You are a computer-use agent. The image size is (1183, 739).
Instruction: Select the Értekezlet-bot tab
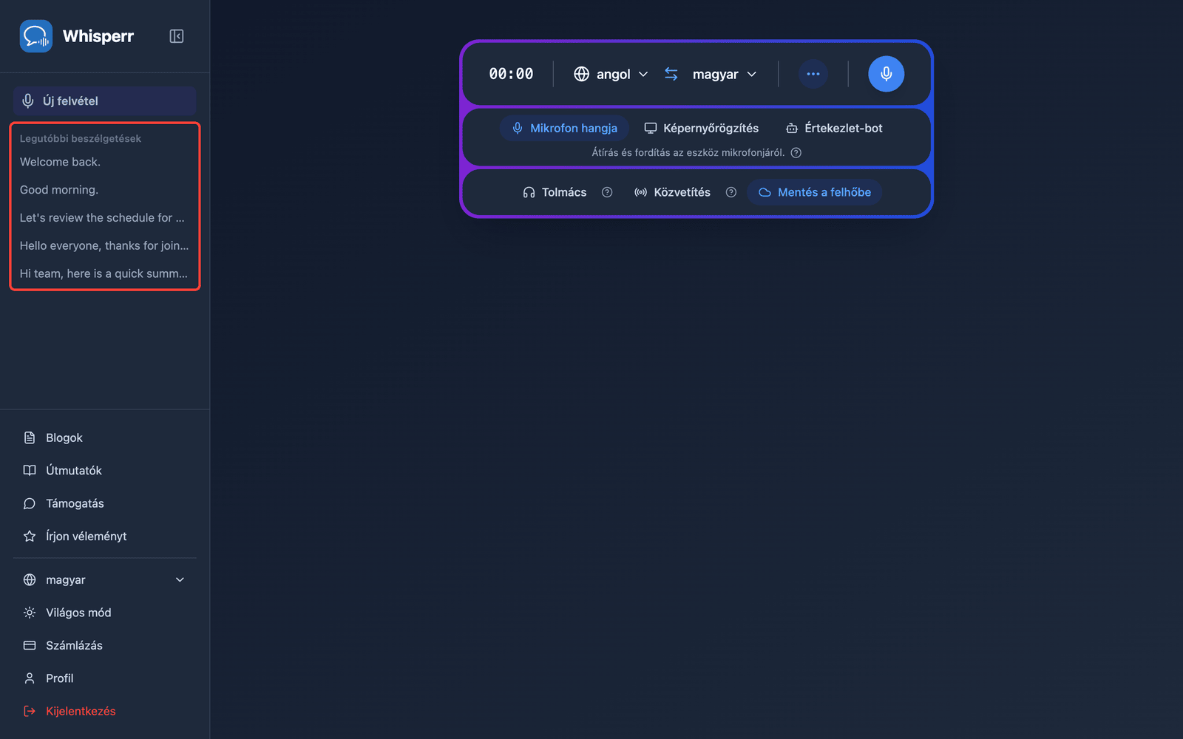pyautogui.click(x=834, y=128)
